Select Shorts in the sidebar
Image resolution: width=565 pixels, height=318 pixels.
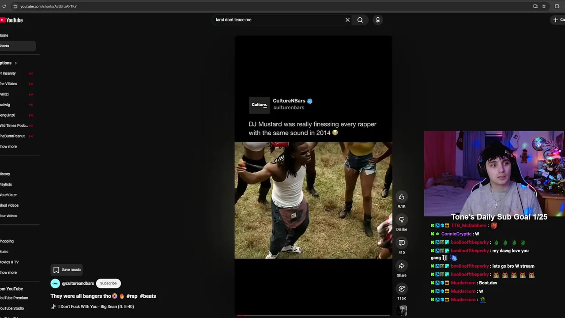18,46
